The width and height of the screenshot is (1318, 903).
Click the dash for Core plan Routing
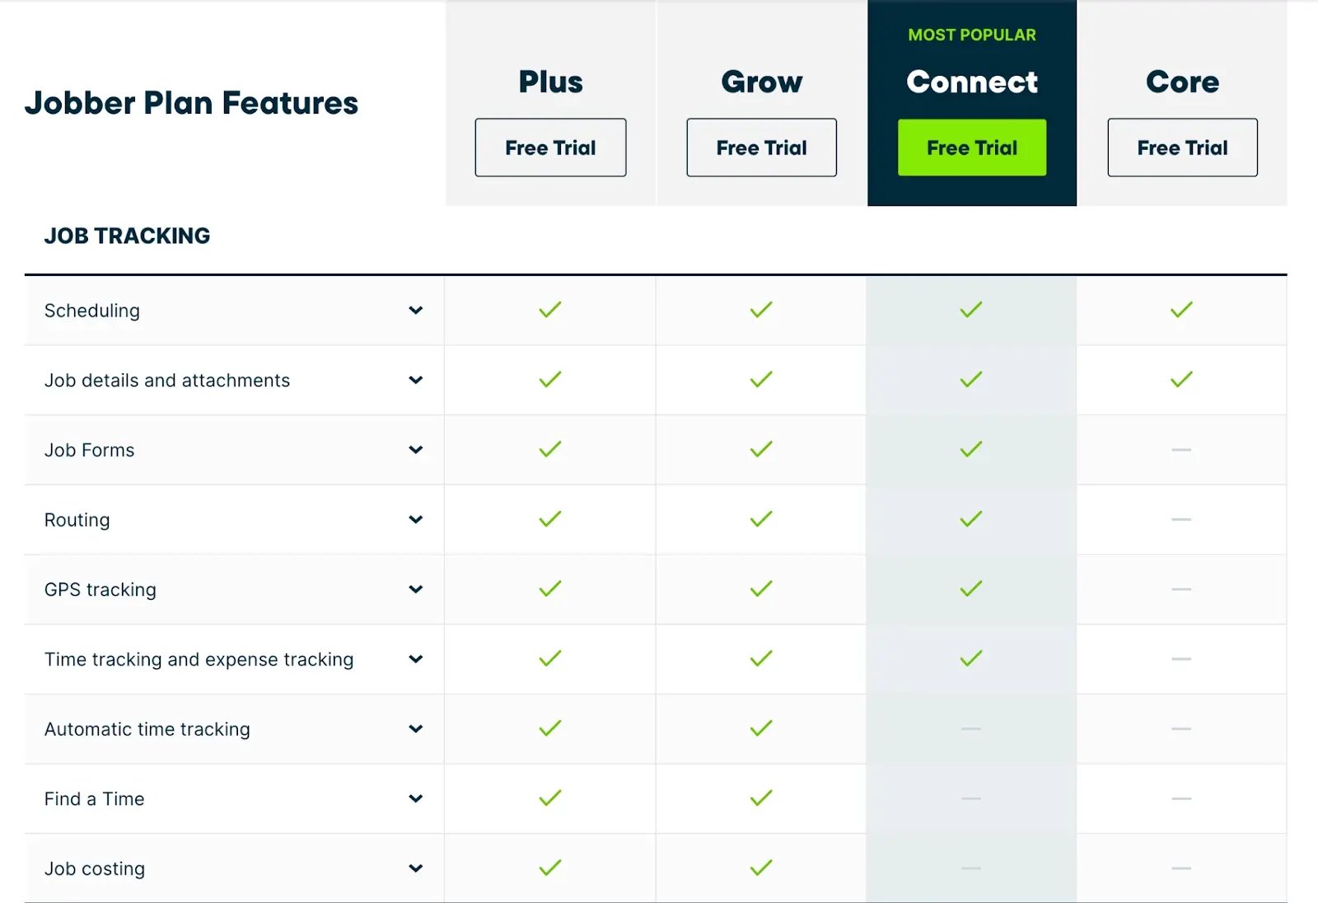coord(1182,519)
